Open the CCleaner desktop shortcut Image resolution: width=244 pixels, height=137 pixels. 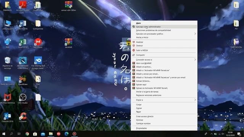click(23, 117)
